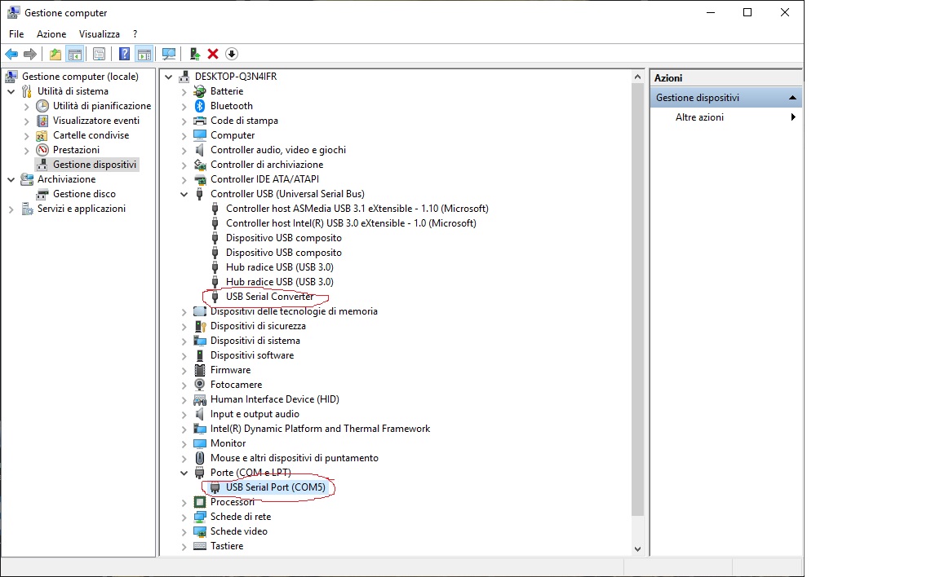Click the up one level folder icon

pos(55,54)
